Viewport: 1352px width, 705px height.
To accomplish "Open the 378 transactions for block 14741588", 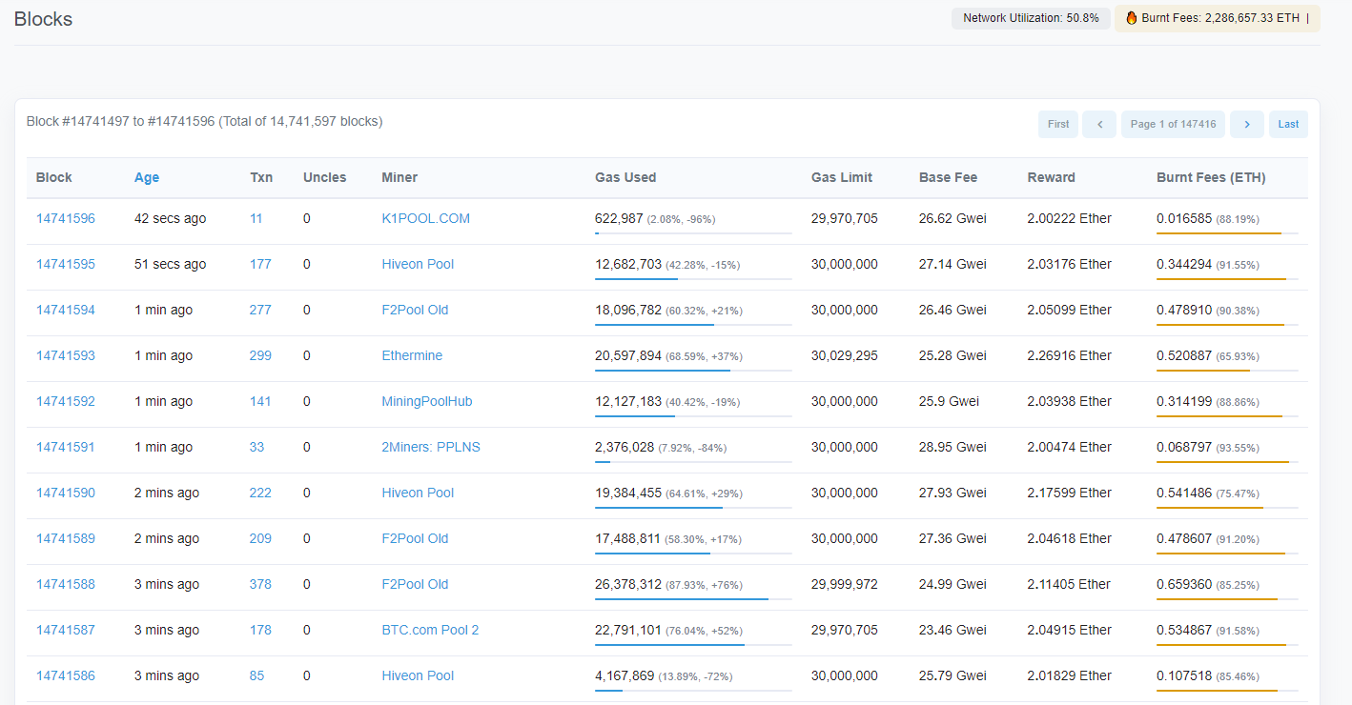I will point(260,584).
